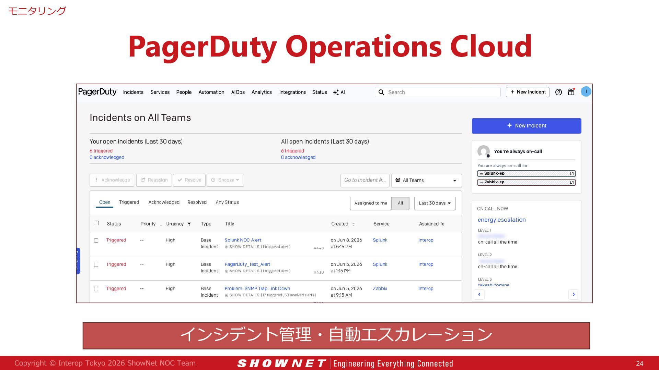Image resolution: width=659 pixels, height=370 pixels.
Task: Click the search magnifier icon
Action: pyautogui.click(x=381, y=92)
